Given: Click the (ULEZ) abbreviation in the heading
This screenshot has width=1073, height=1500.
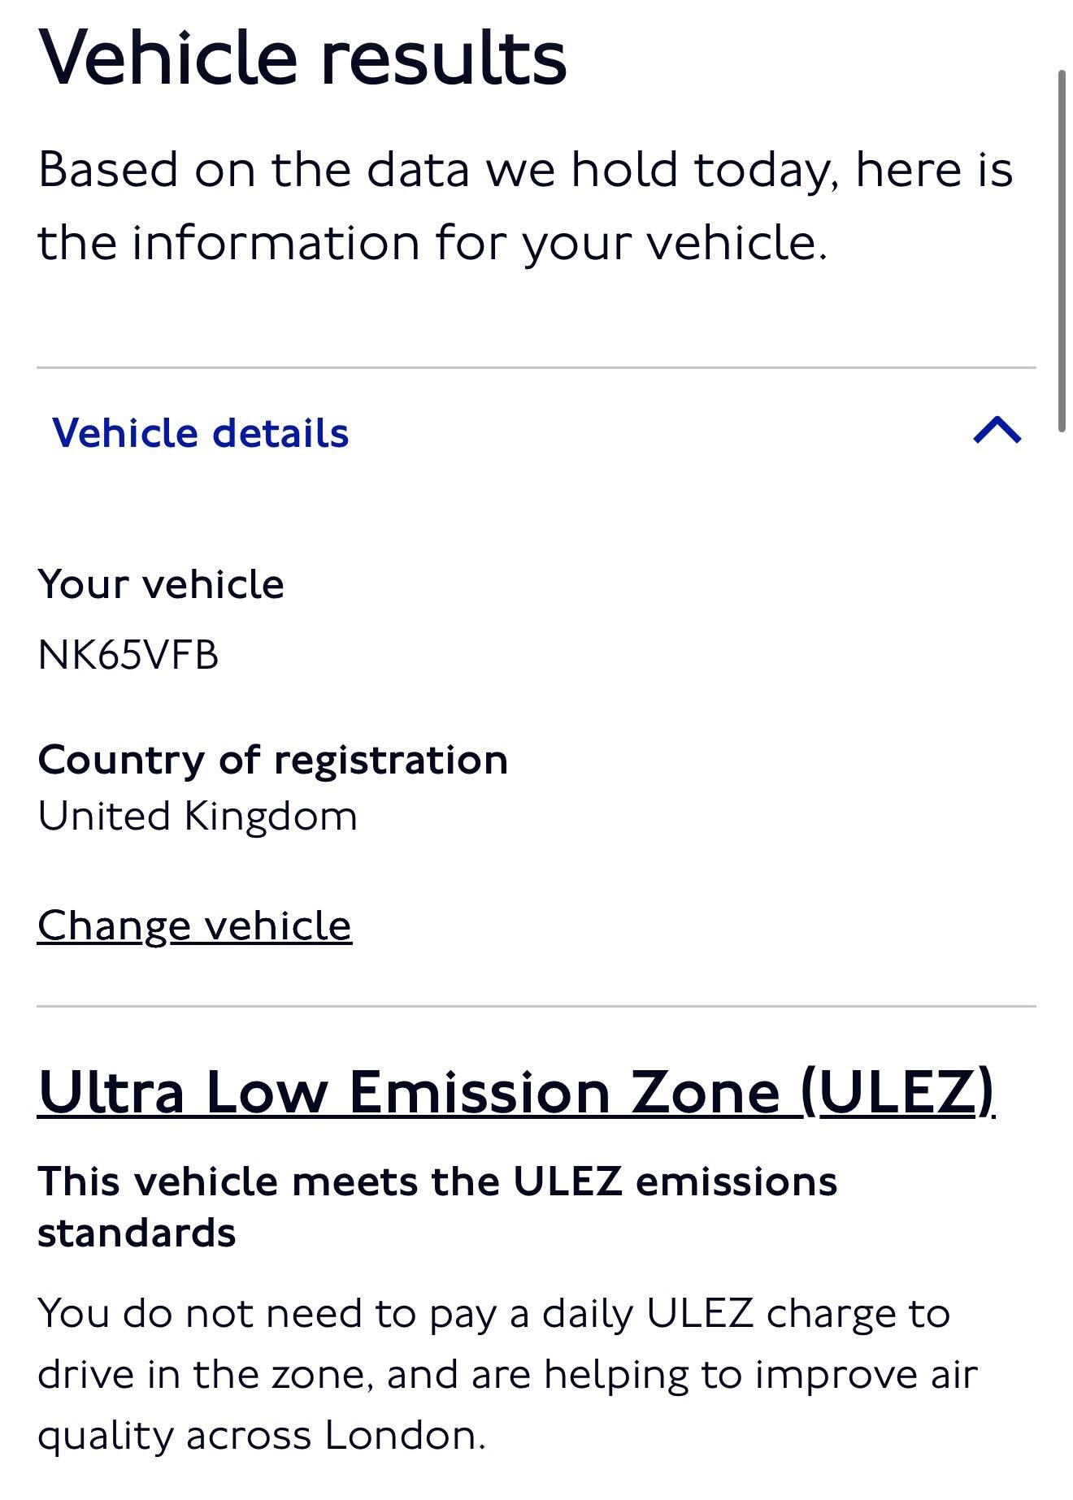Looking at the screenshot, I should tap(897, 1091).
